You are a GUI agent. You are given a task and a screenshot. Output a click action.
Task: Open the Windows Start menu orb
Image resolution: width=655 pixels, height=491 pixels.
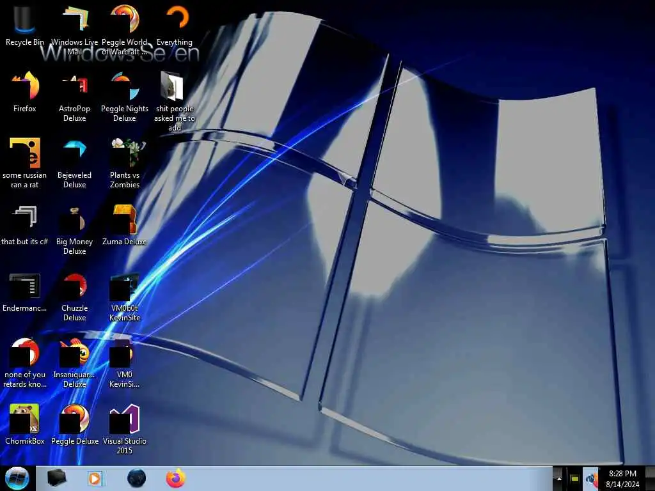(17, 478)
